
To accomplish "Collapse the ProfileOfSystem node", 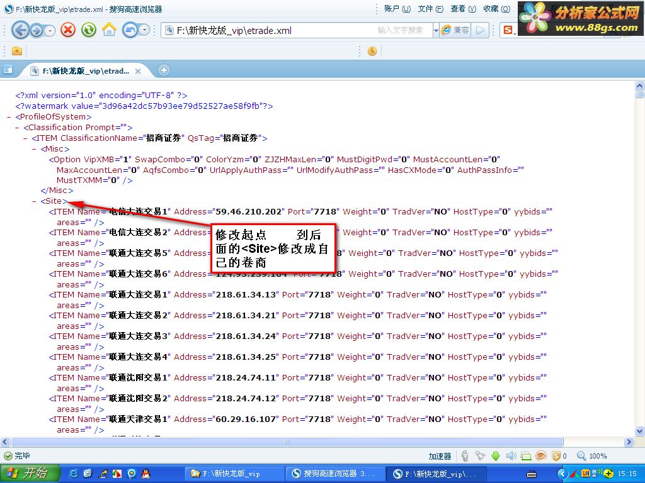I will [9, 117].
